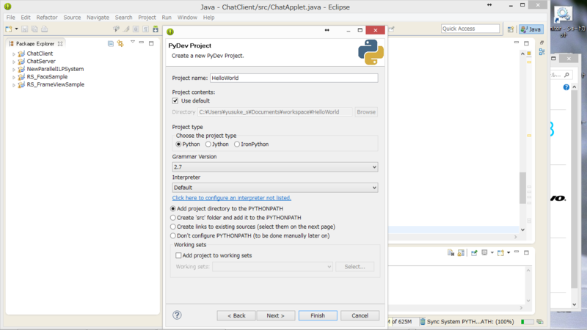
Task: Close the Package Explorer tab with X
Action: coord(60,44)
